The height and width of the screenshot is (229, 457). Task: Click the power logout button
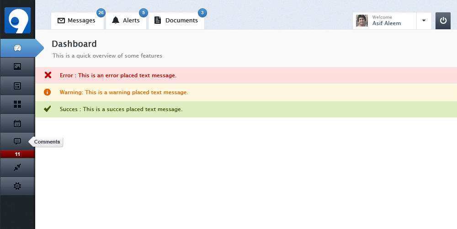443,21
